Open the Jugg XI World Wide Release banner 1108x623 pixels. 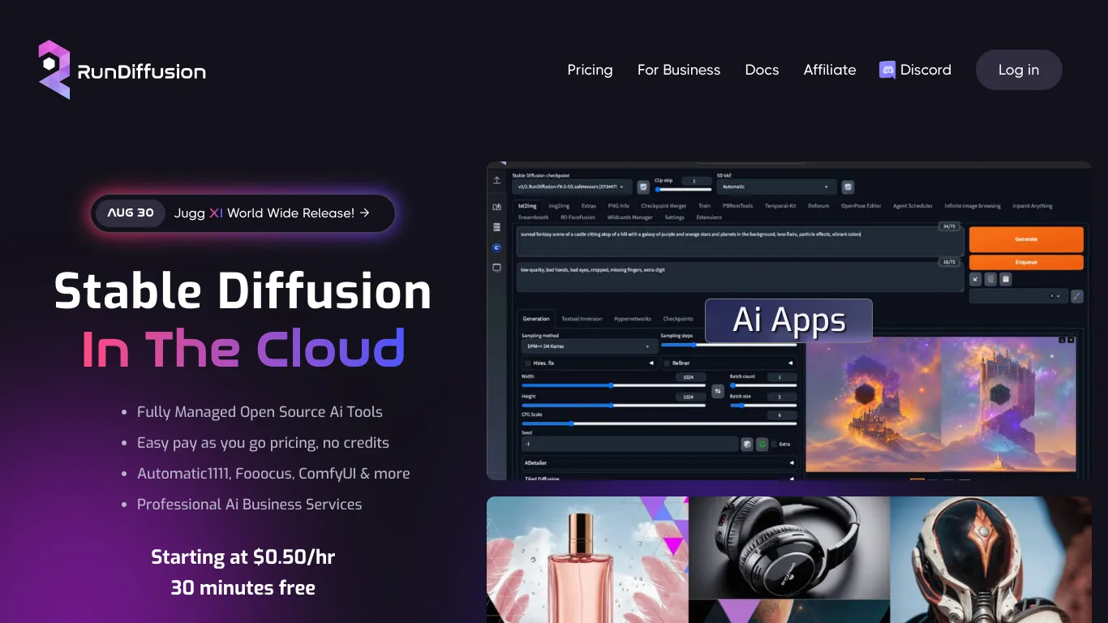click(243, 213)
